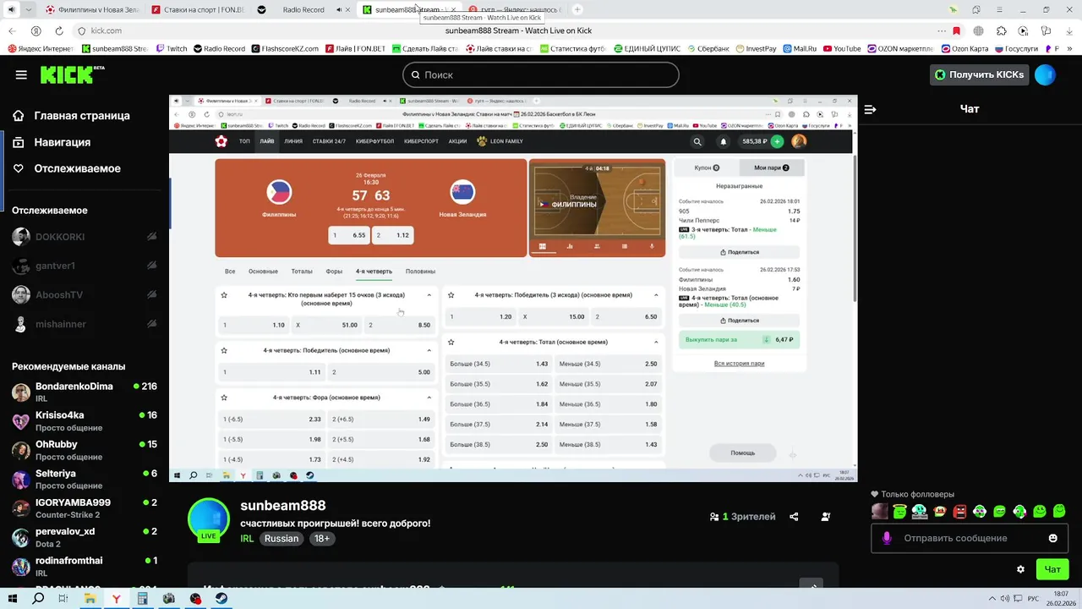Open Steam from the taskbar
Screen dimensions: 1082x609
click(x=221, y=598)
